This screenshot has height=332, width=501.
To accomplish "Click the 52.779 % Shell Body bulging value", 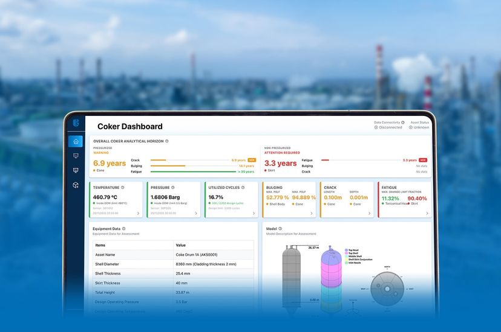I will tap(277, 197).
